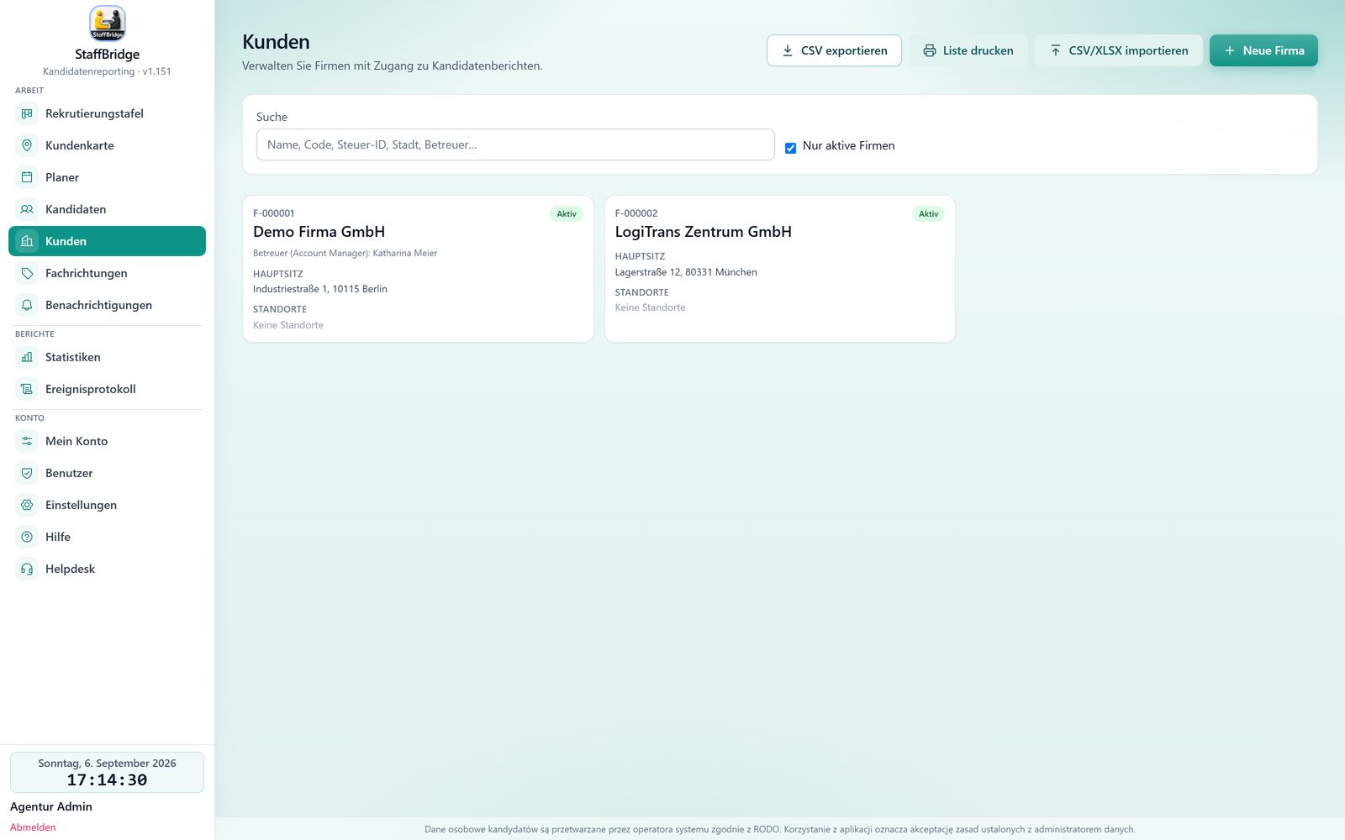Uncheck the Nur aktive Firmen checkbox
The image size is (1345, 840).
coord(790,148)
